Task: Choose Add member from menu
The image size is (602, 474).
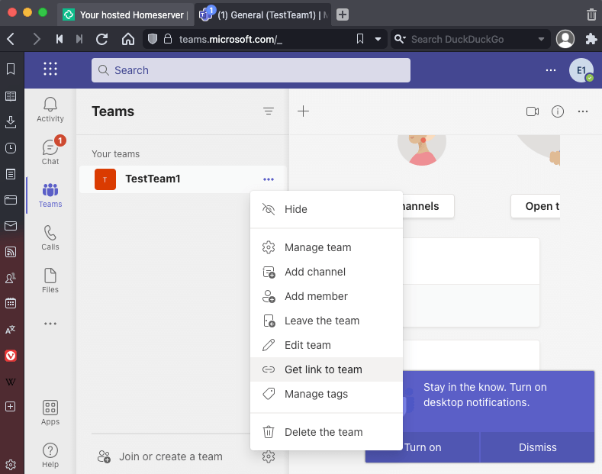Action: coord(327,297)
